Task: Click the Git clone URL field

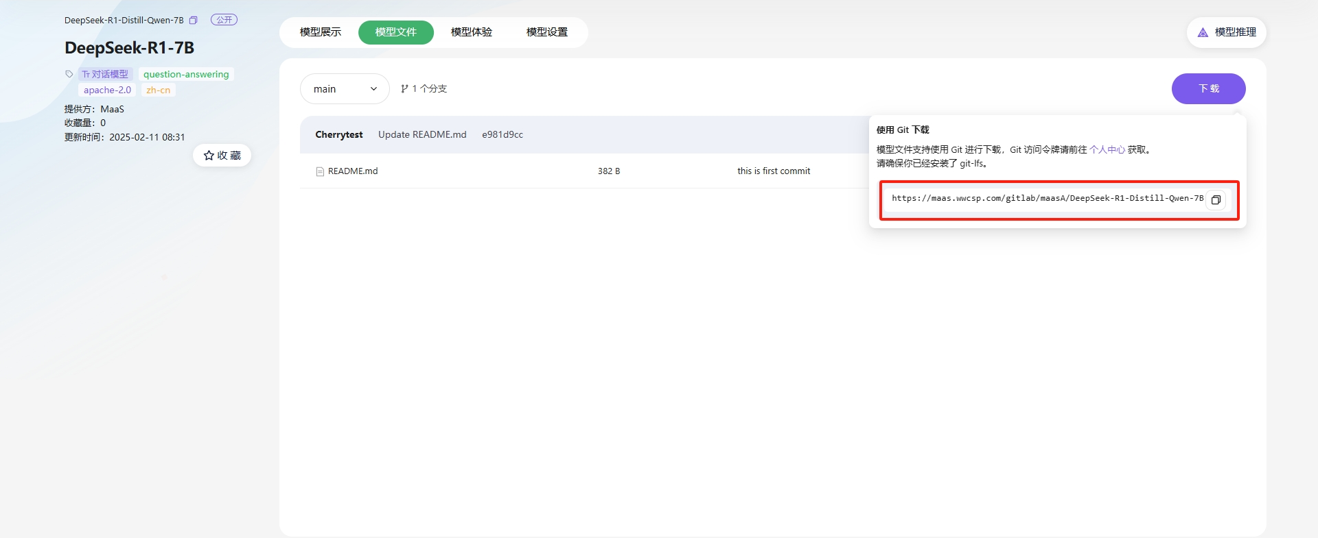Action: click(x=1048, y=199)
